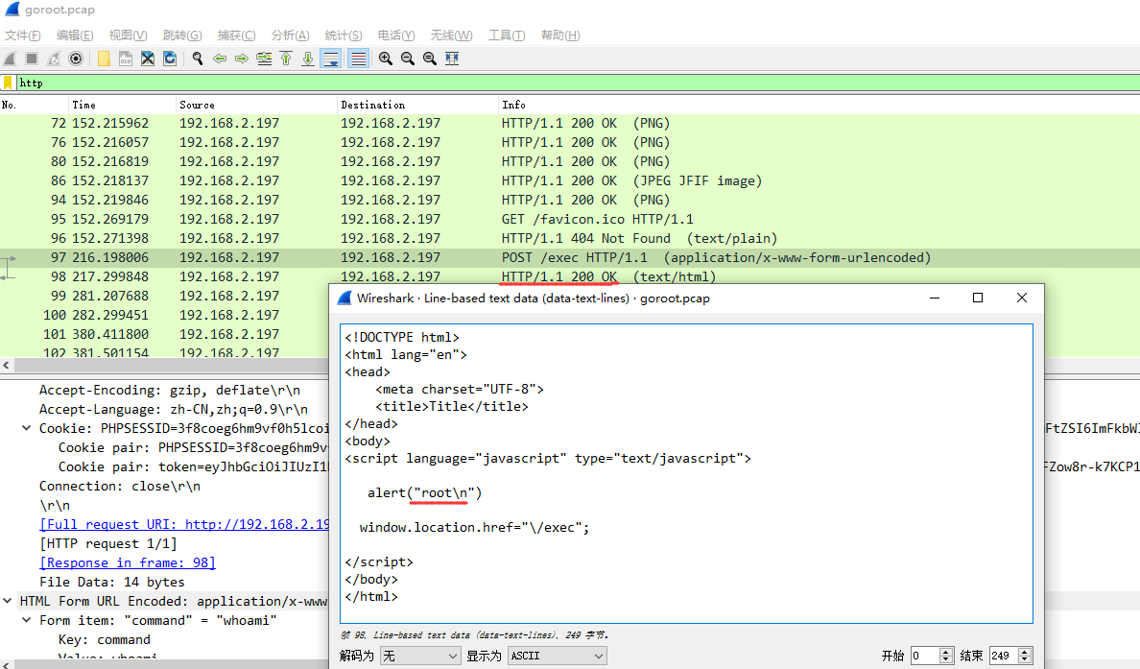
Task: Reset text size to normal
Action: point(430,59)
